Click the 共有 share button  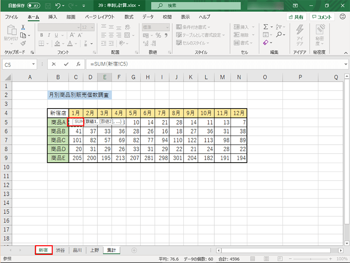(x=296, y=17)
